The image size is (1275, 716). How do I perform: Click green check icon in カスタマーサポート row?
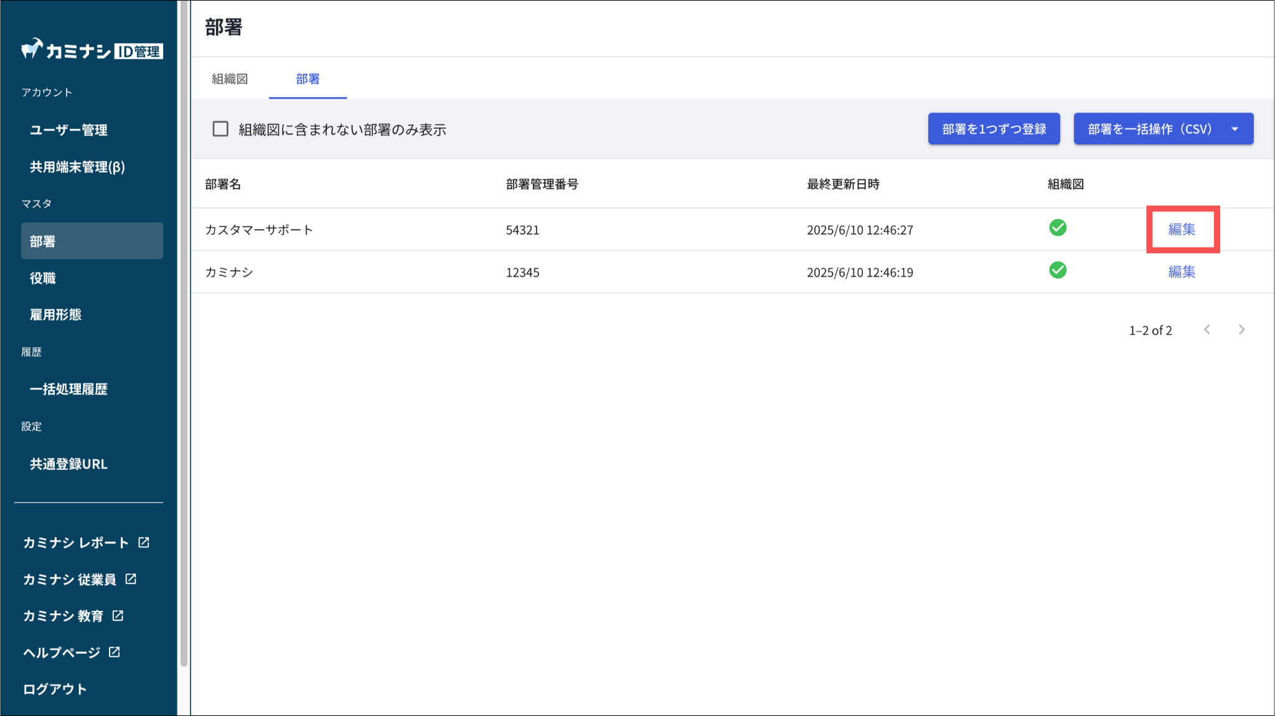[1058, 228]
